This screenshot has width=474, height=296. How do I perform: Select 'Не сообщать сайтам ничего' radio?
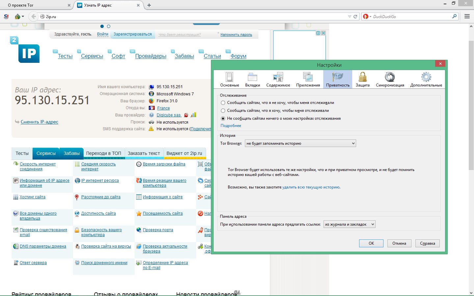(x=223, y=118)
